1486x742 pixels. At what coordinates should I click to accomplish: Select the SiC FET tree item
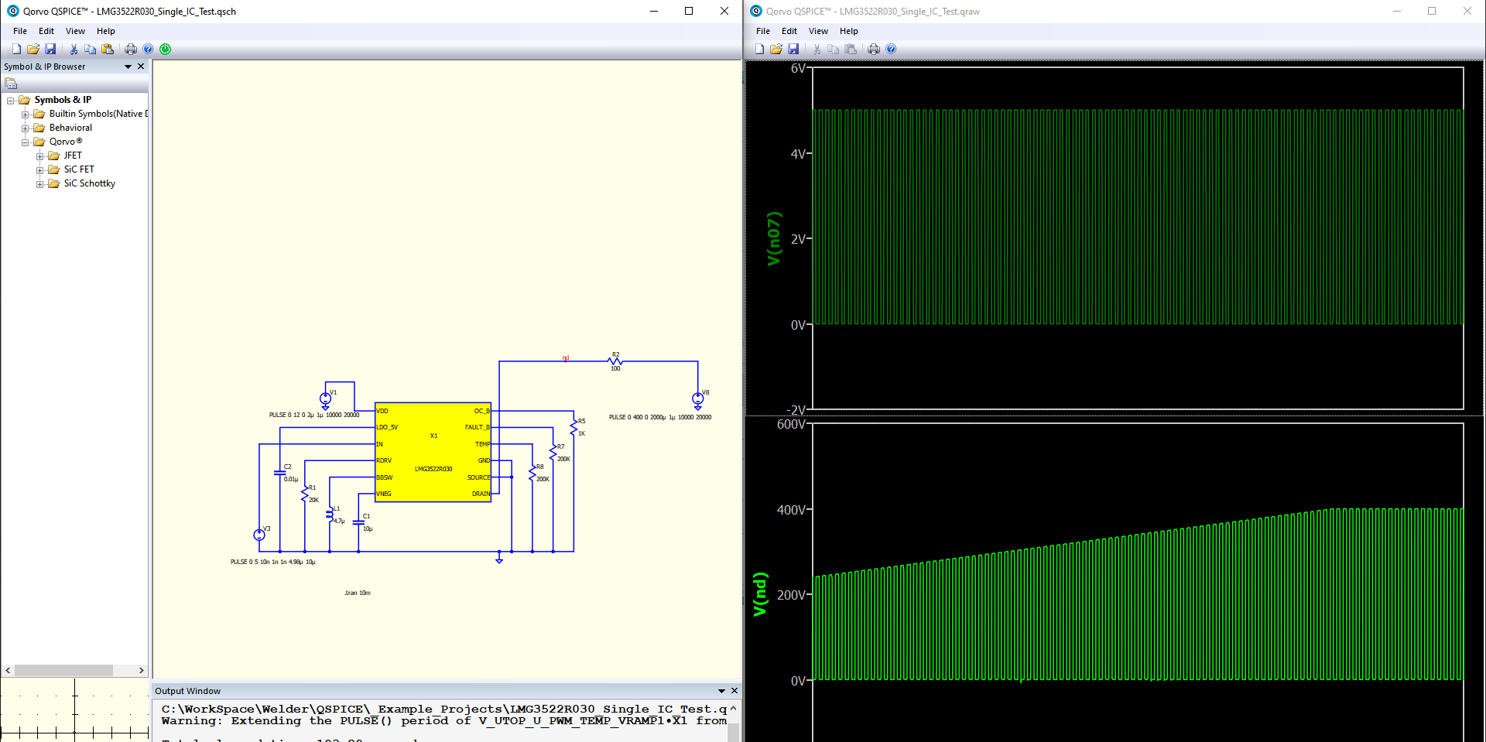(79, 169)
